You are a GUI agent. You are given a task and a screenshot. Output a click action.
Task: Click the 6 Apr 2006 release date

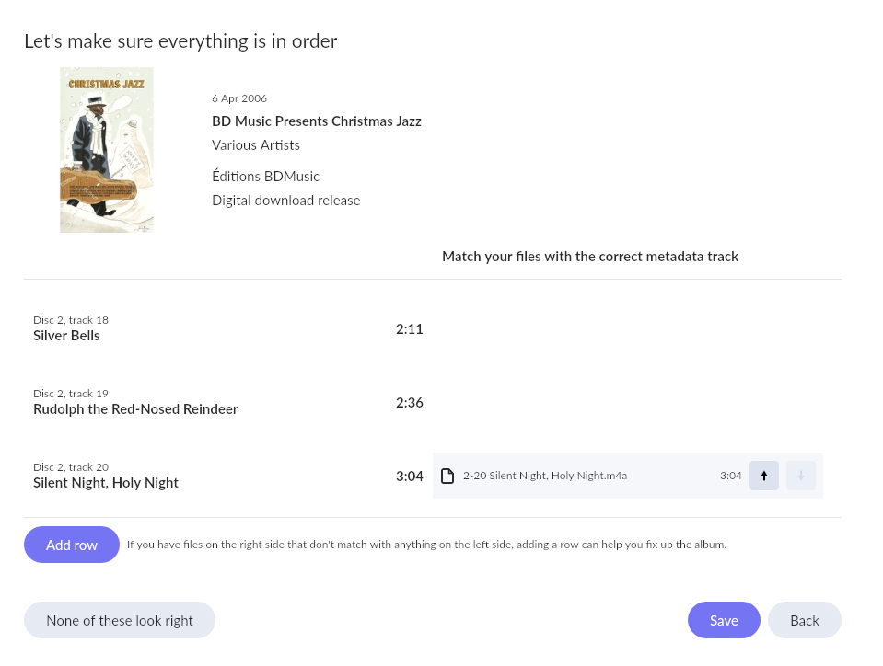coord(239,98)
